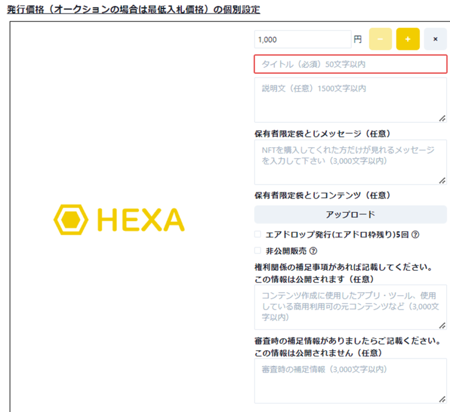Enable the エアドロップ発行 checkbox
Screen dimensions: 450x412
(x=258, y=234)
